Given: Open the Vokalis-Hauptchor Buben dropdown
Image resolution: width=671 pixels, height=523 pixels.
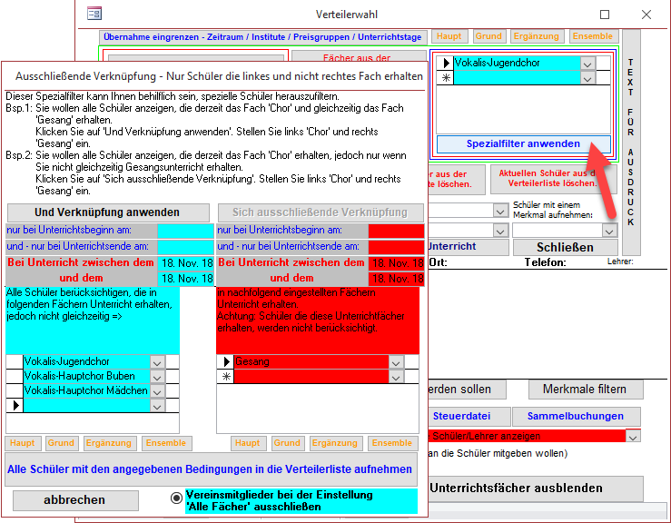Looking at the screenshot, I should 156,377.
